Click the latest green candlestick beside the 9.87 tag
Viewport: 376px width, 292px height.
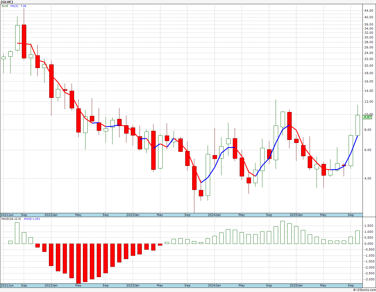pos(357,125)
